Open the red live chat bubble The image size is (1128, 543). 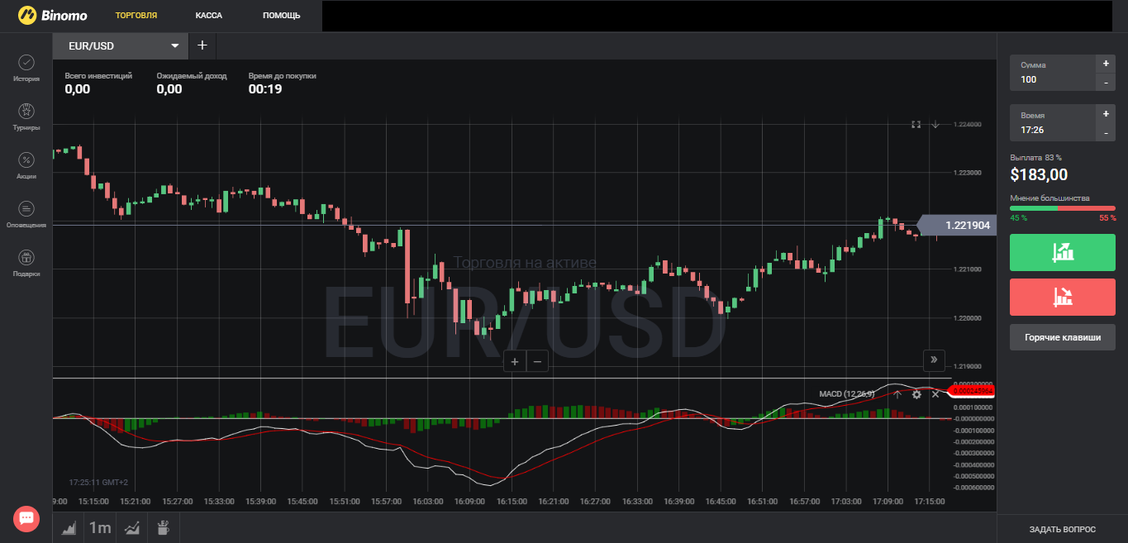(26, 518)
